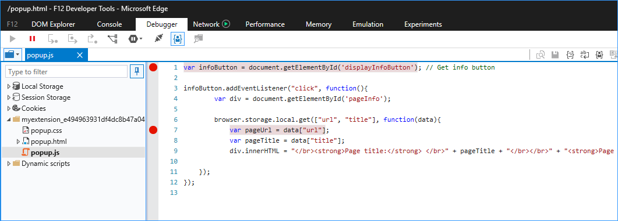Open the Console tab
Viewport: 618px width, 221px height.
coord(109,24)
